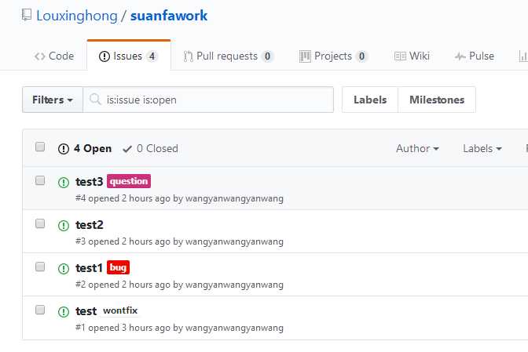Click the open-issue icon beside 4 Open

[x=64, y=149]
